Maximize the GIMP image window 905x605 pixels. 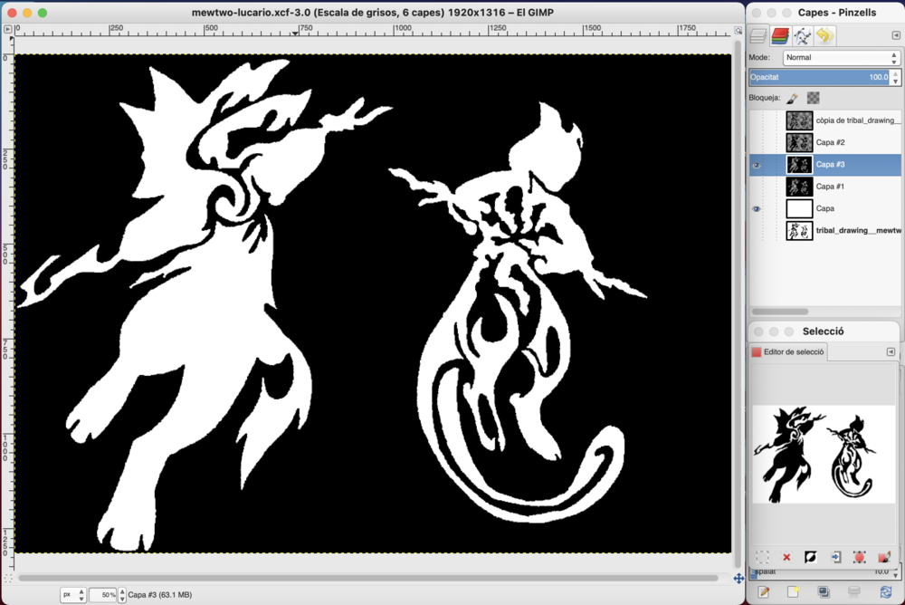pos(43,12)
